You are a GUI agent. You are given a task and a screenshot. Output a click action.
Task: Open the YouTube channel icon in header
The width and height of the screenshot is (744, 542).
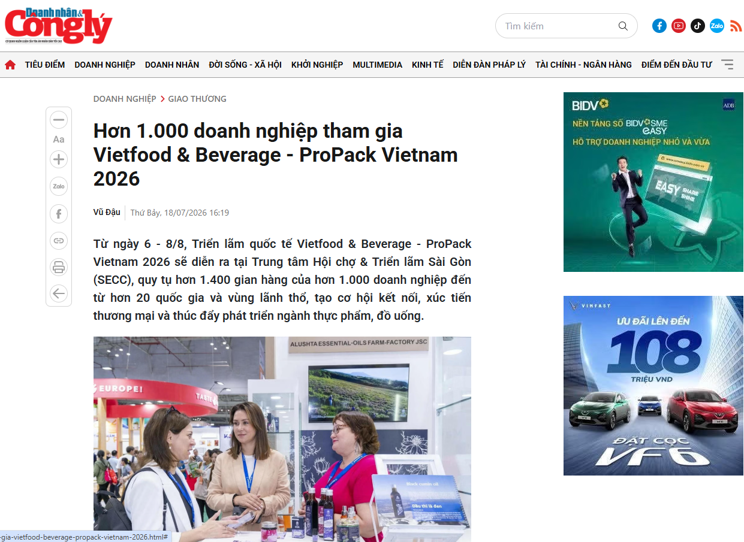tap(679, 26)
